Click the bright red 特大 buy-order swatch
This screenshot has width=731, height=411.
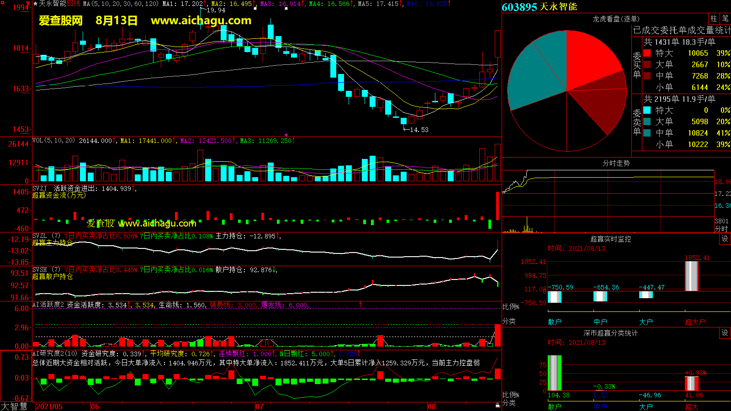pyautogui.click(x=647, y=53)
